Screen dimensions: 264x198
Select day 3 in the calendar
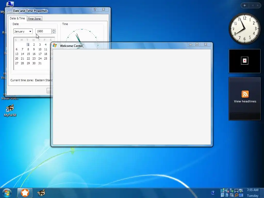click(40, 45)
